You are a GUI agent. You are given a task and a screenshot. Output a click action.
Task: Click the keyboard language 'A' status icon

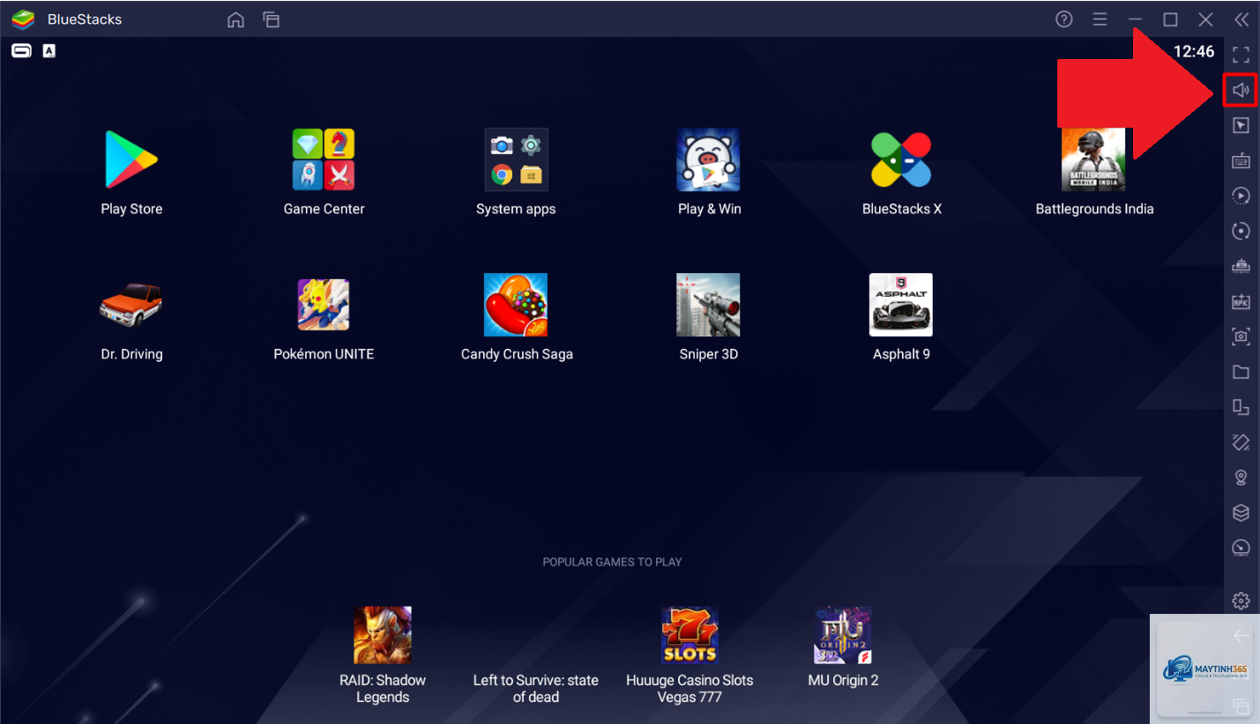point(49,51)
